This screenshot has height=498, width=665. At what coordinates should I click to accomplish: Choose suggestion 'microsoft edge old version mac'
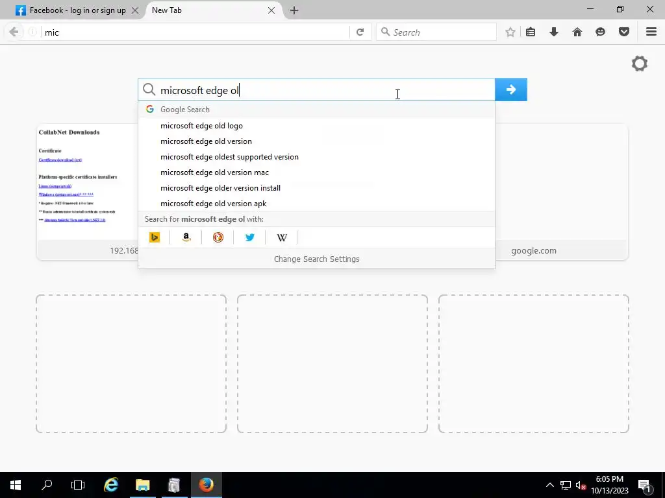pos(316,172)
